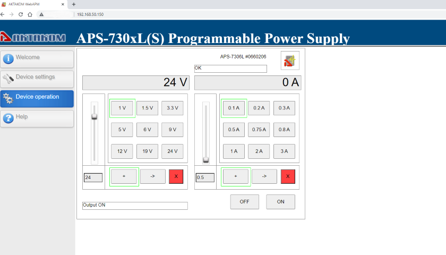Set the voltage preset to 12 V
The height and width of the screenshot is (255, 446).
tap(122, 151)
